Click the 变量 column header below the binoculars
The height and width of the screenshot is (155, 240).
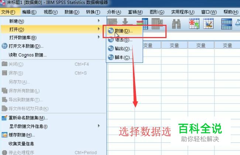[x=174, y=46]
